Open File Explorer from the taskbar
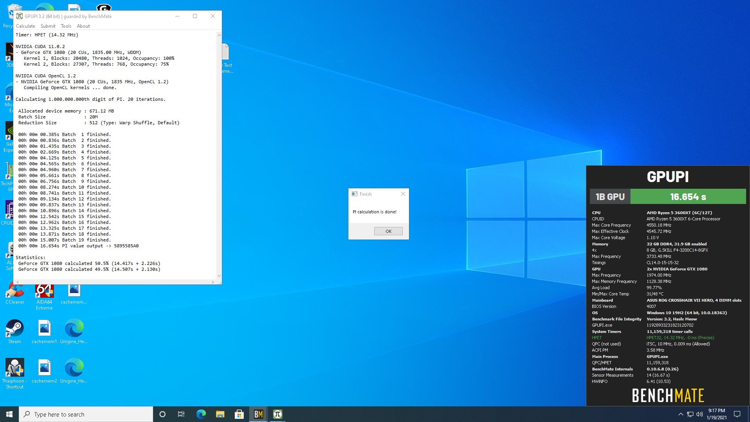The image size is (750, 422). (220, 414)
